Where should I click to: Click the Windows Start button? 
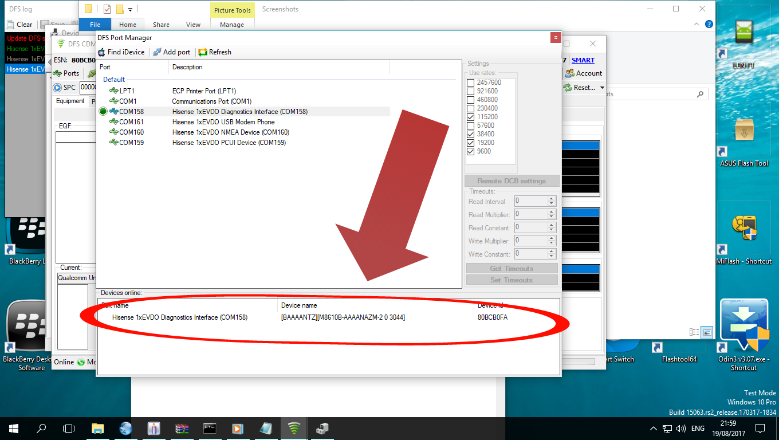point(14,428)
